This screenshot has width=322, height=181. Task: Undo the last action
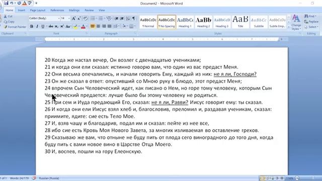pyautogui.click(x=12, y=3)
